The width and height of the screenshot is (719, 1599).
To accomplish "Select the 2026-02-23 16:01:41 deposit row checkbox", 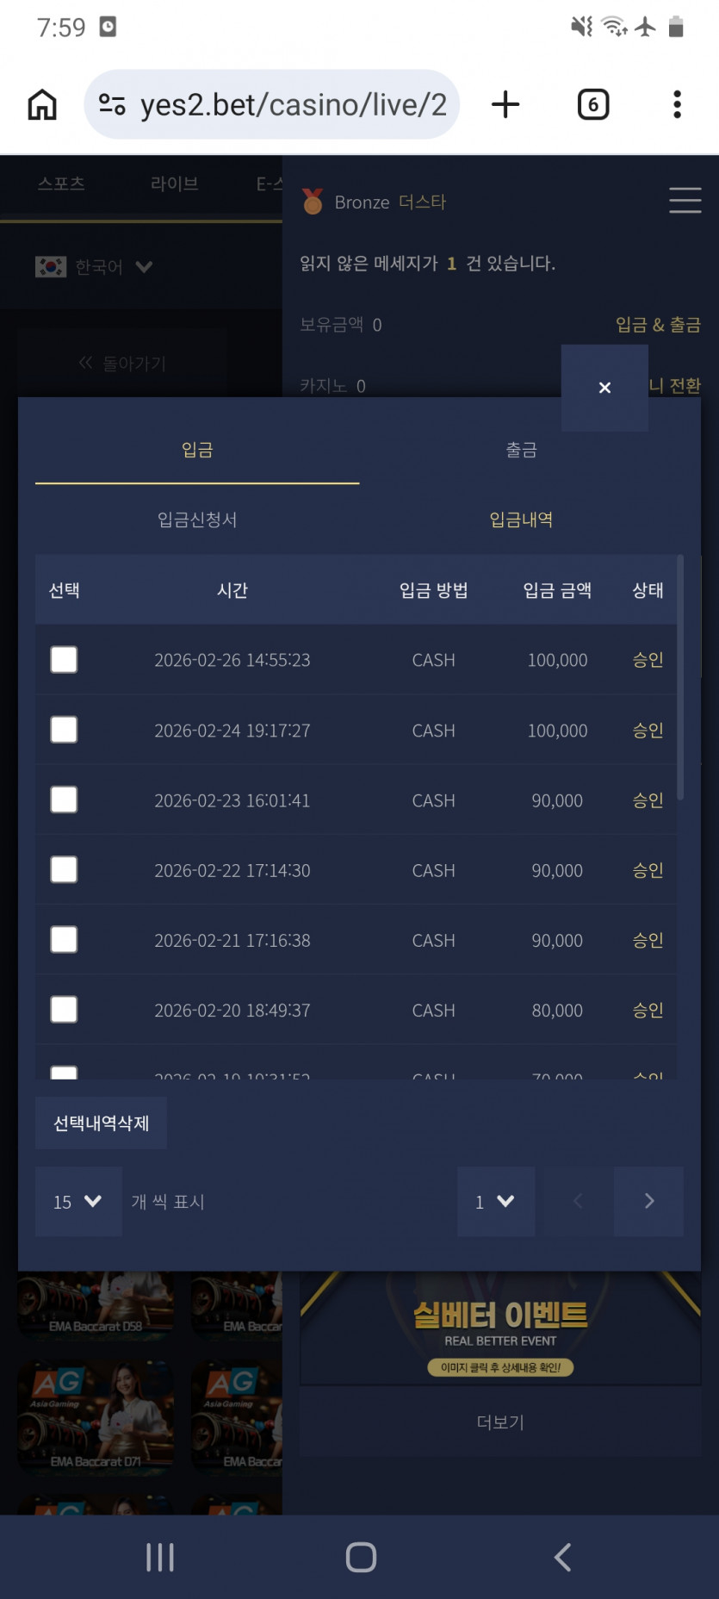I will point(64,800).
